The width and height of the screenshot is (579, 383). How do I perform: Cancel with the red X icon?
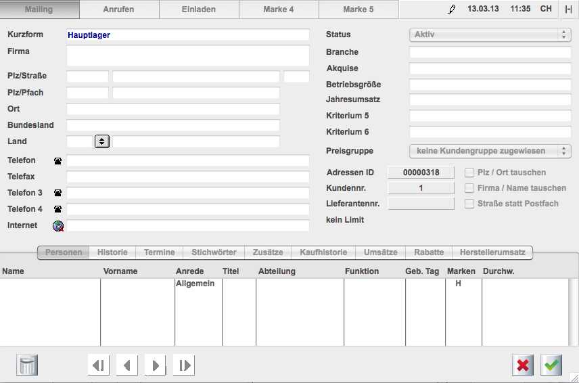click(523, 365)
